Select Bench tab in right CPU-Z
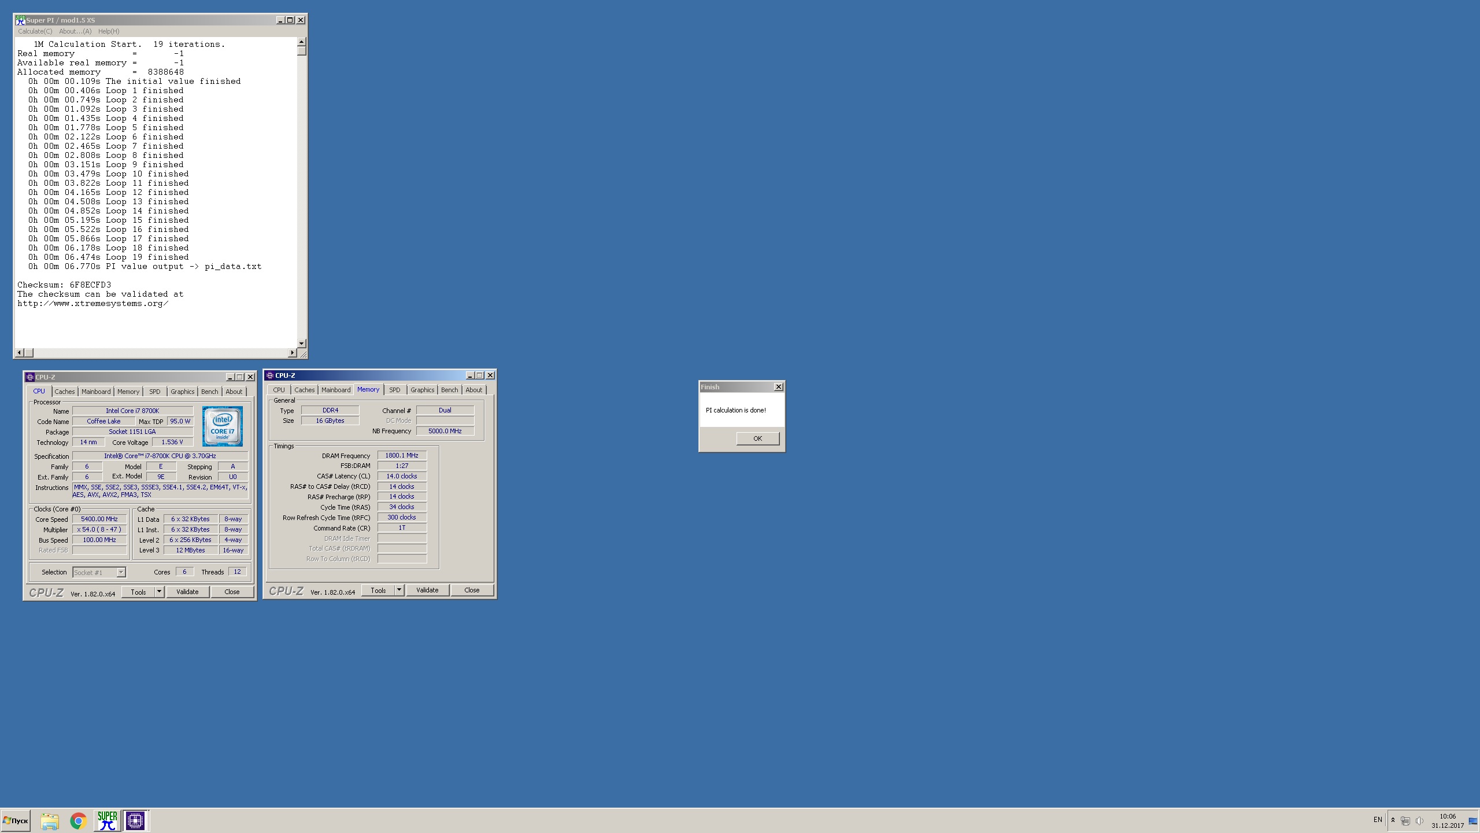This screenshot has height=833, width=1480. click(450, 390)
